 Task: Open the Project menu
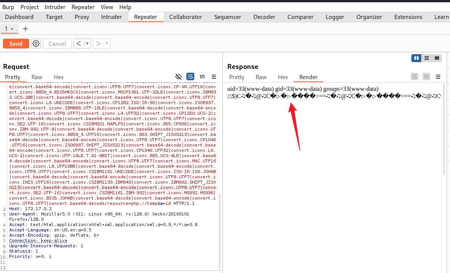tap(29, 7)
